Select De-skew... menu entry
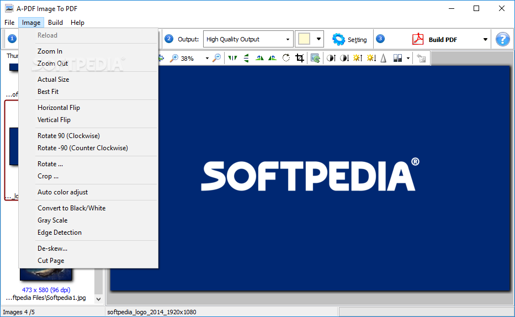The height and width of the screenshot is (317, 515). [89, 249]
